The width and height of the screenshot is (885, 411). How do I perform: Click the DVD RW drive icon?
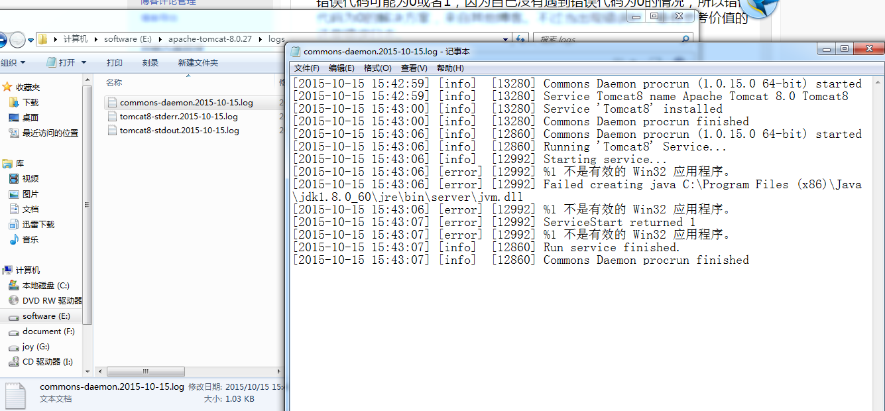(x=14, y=300)
